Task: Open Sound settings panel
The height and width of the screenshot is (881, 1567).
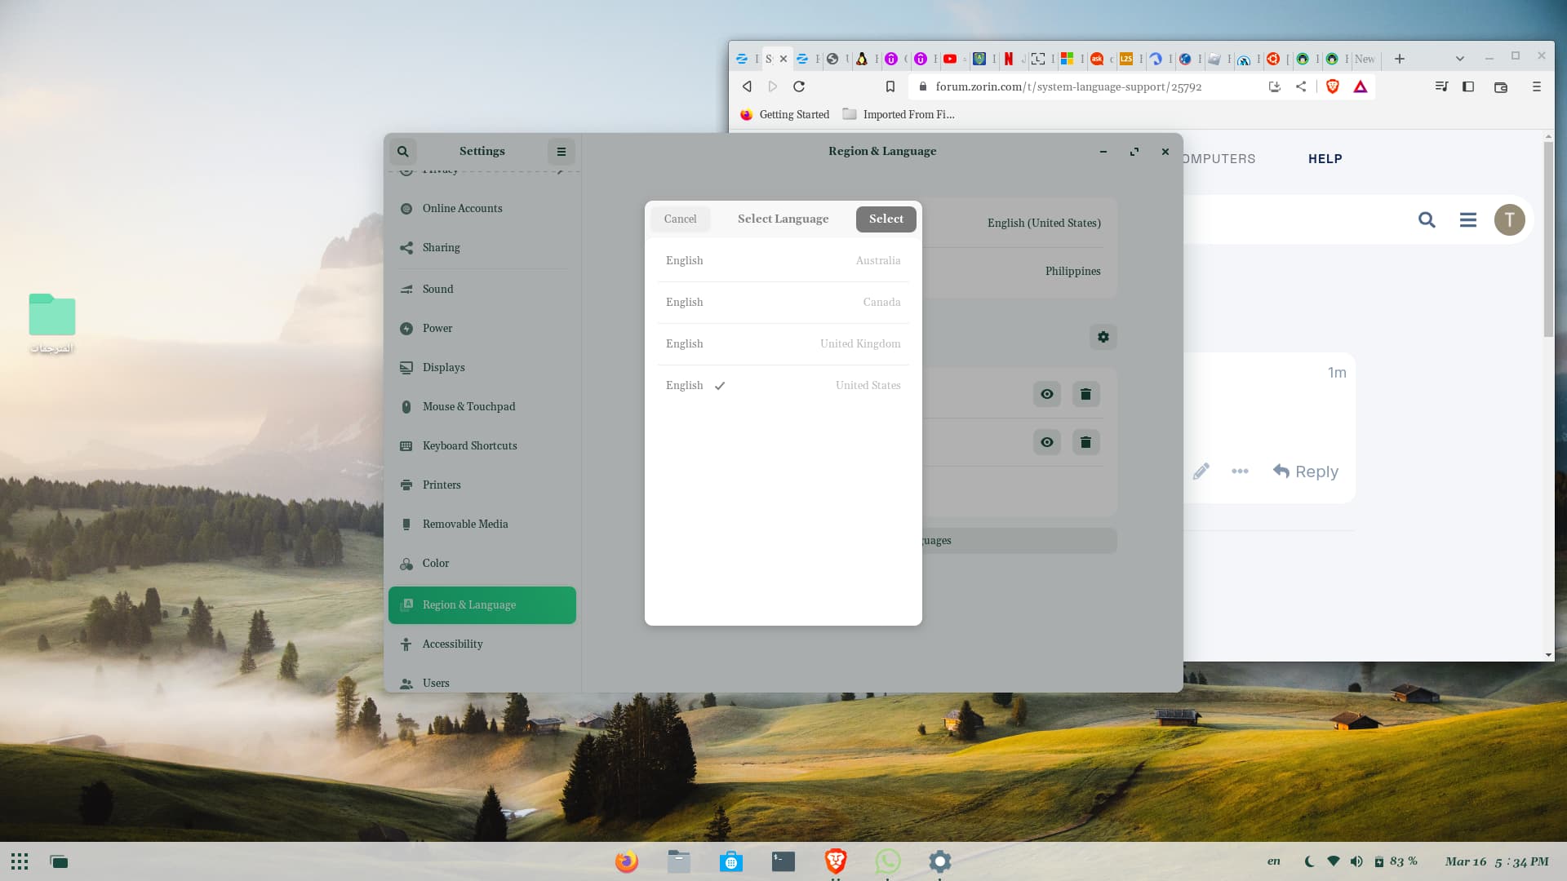Action: [482, 290]
